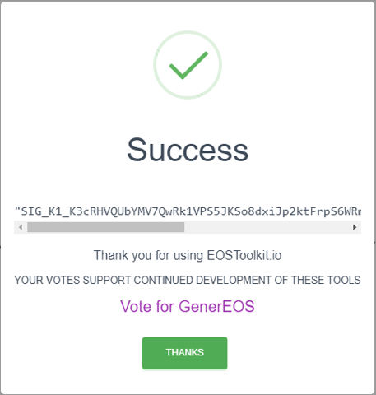Click the right scroll arrow under the signature
The image size is (376, 395).
355,227
